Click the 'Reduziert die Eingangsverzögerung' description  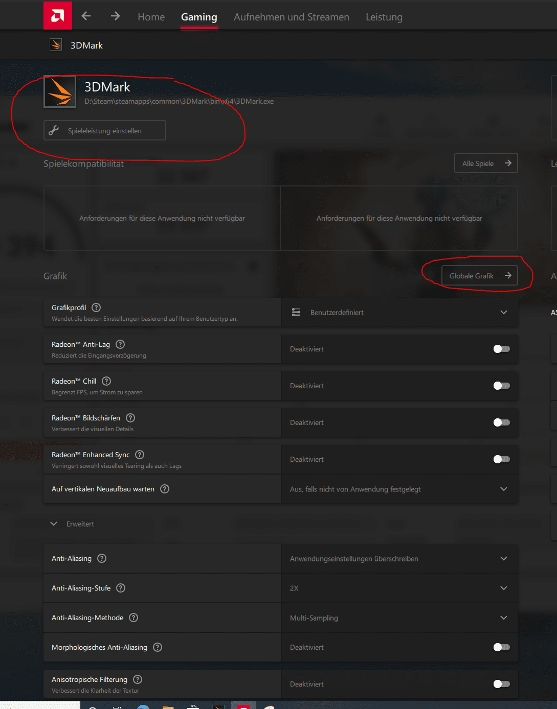[99, 356]
